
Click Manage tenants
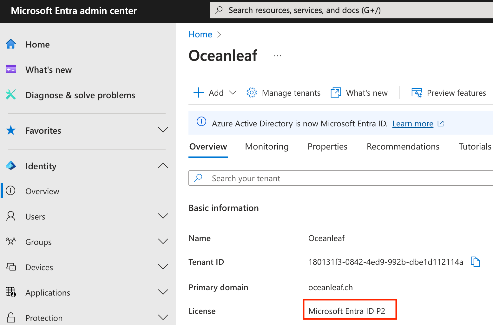coord(291,92)
